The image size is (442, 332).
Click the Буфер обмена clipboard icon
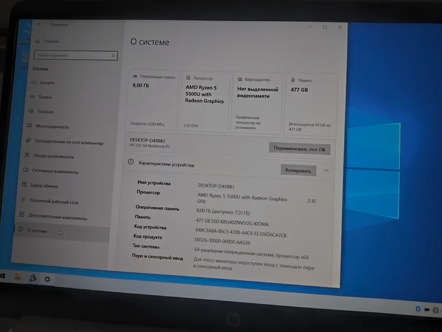tap(24, 184)
